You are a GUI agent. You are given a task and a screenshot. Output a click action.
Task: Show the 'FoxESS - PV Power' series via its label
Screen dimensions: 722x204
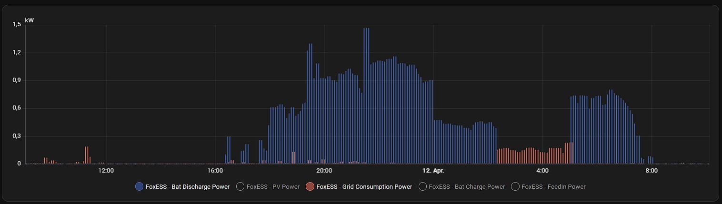click(x=273, y=187)
